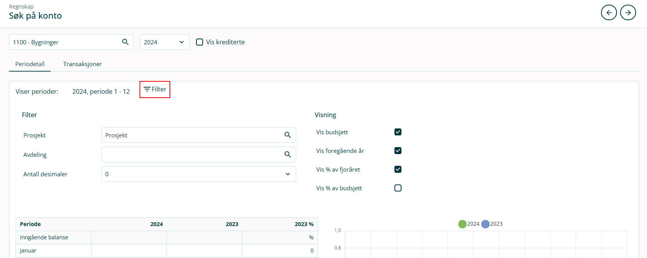Screen dimensions: 647x258
Task: Click blue 2023 legend dot
Action: coord(485,224)
